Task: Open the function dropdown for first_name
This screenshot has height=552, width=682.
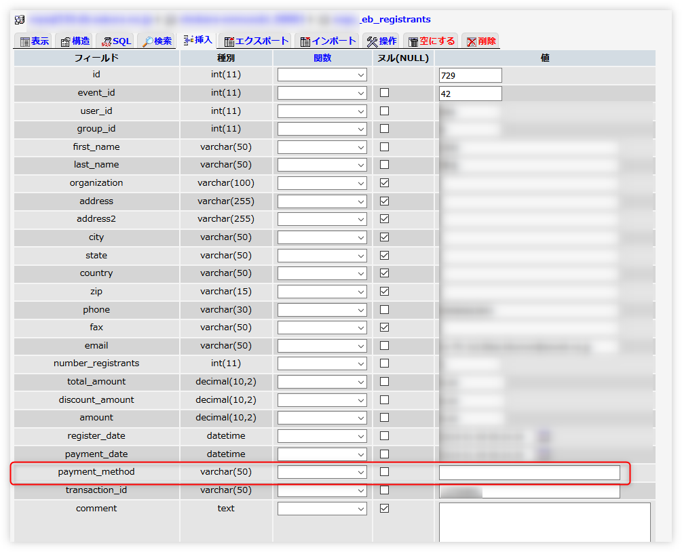Action: pyautogui.click(x=322, y=147)
